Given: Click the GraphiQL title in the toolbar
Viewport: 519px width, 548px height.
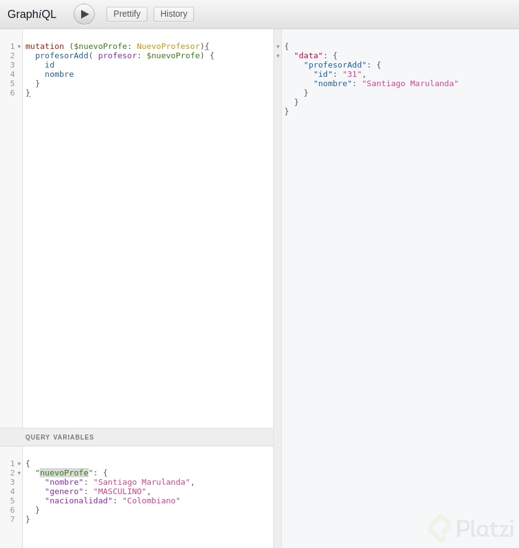Looking at the screenshot, I should (32, 14).
